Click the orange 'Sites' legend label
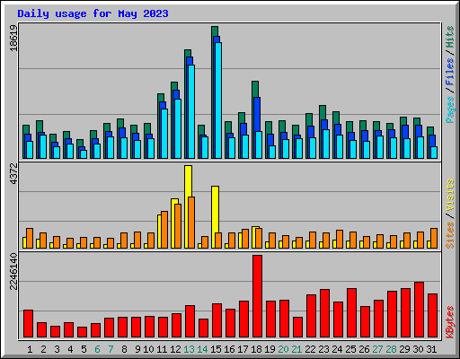 coord(449,235)
